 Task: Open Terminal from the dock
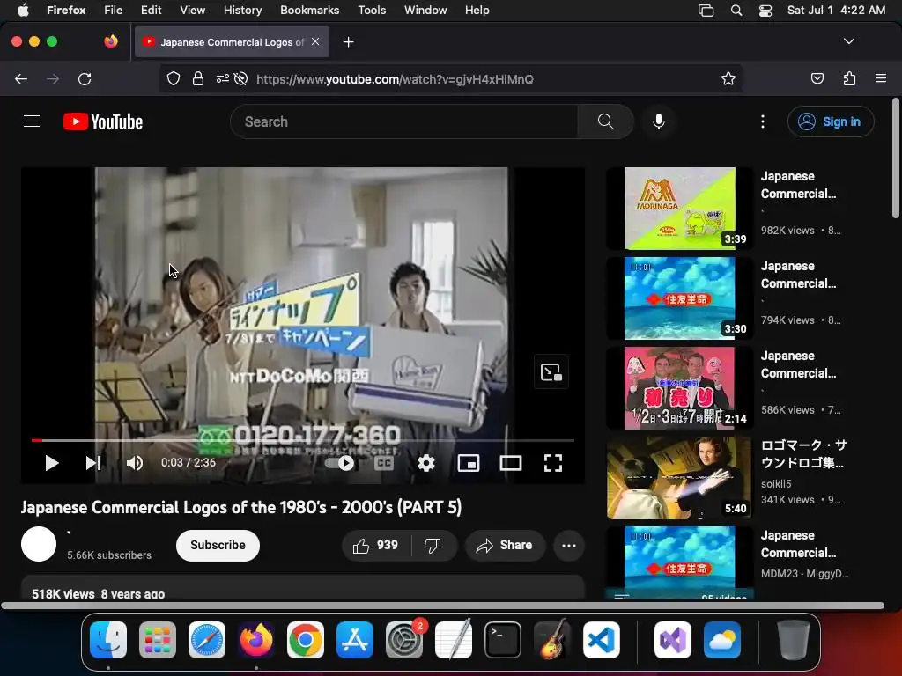pyautogui.click(x=503, y=640)
